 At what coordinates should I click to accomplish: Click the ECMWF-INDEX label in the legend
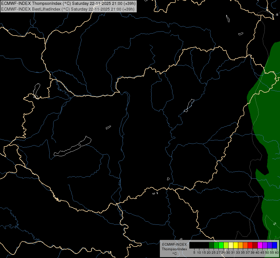click(x=174, y=245)
